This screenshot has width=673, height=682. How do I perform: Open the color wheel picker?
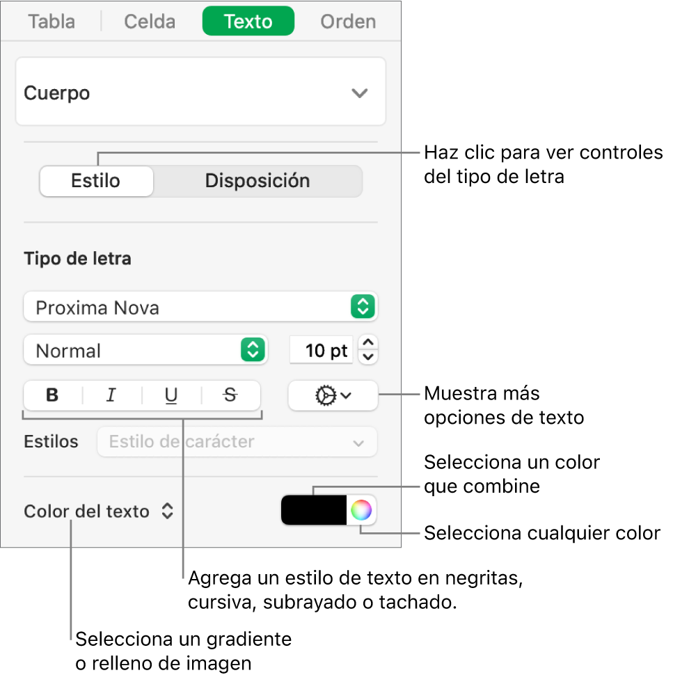[x=361, y=509]
